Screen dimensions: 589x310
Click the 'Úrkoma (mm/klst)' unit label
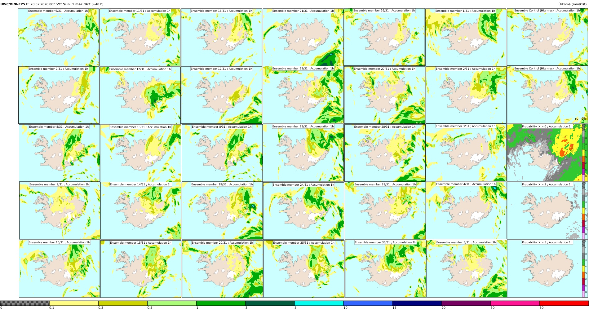573,4
